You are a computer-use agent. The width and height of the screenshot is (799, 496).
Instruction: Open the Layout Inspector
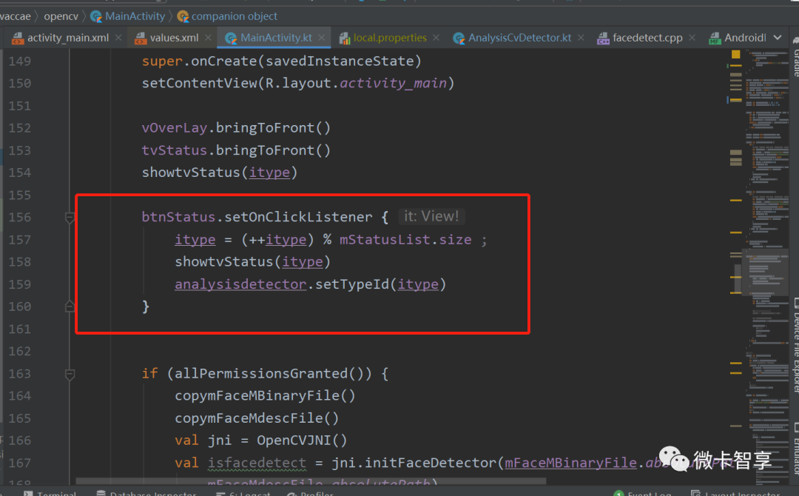735,493
